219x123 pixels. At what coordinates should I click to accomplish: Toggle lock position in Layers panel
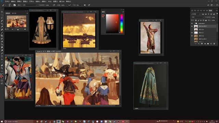point(201,20)
